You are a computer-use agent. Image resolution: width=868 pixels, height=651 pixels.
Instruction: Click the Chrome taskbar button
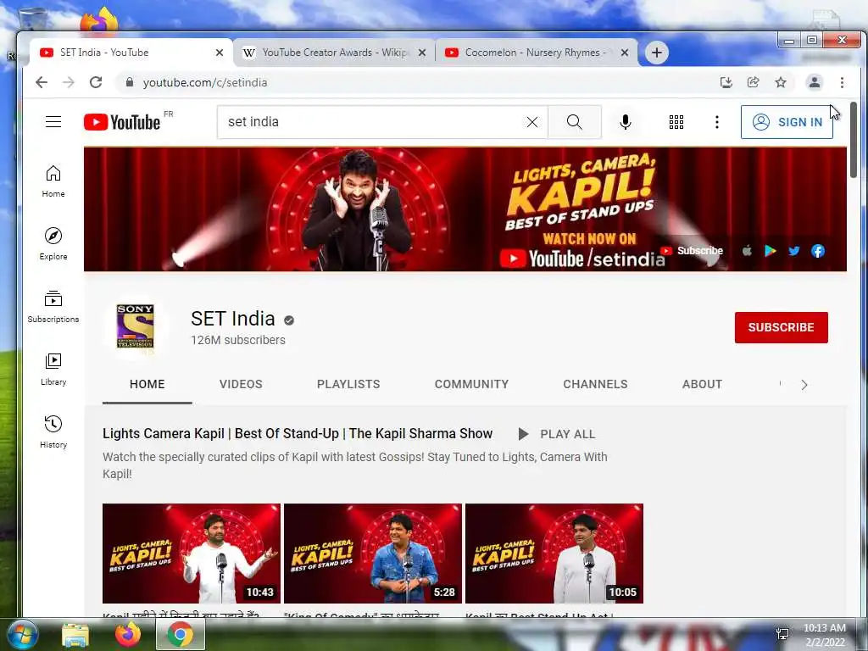pos(181,634)
